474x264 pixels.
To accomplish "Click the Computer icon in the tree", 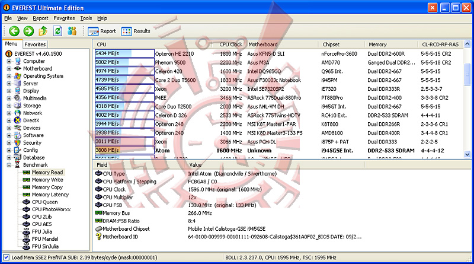I will [x=18, y=61].
